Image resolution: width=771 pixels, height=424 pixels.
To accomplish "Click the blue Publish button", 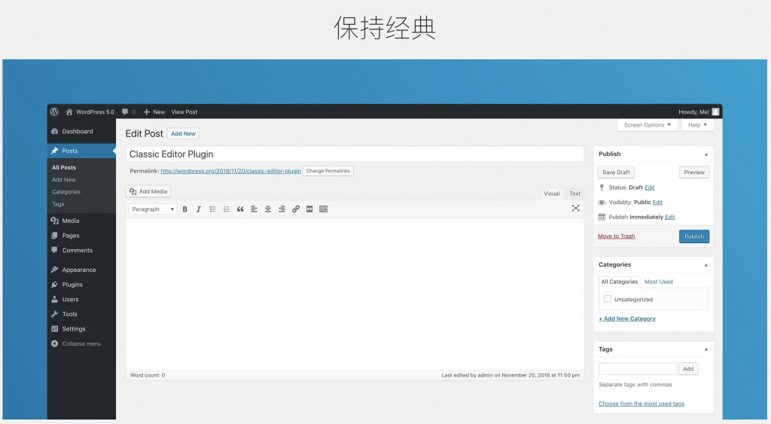I will tap(693, 236).
